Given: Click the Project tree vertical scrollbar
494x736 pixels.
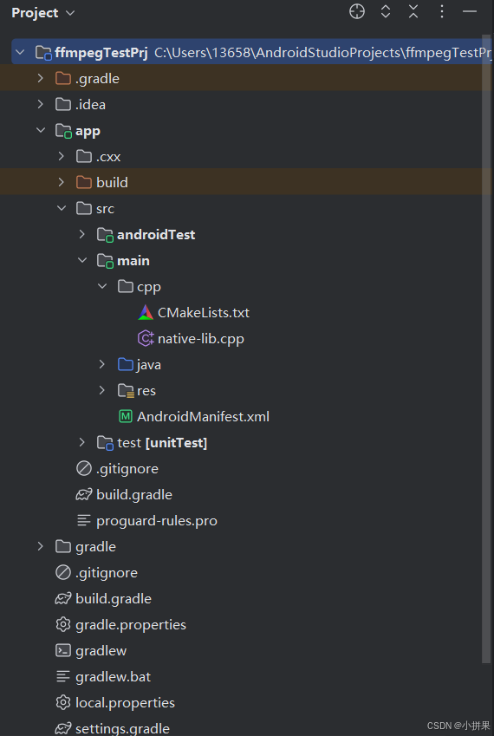Looking at the screenshot, I should [486, 348].
